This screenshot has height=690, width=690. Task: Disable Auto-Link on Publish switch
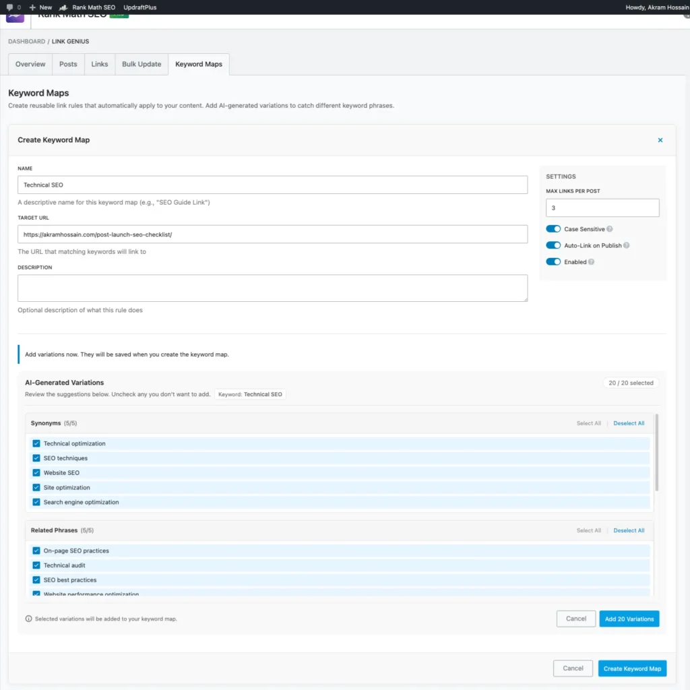tap(553, 246)
